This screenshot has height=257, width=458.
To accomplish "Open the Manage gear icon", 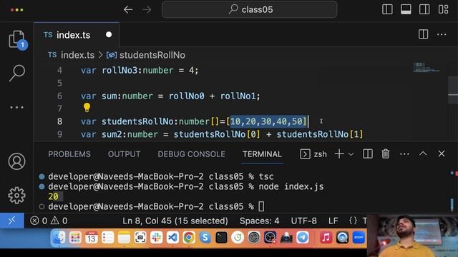I will (16, 195).
